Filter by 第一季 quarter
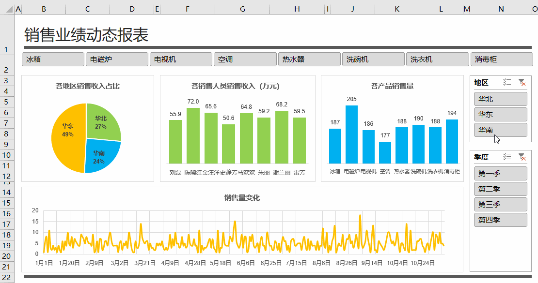 click(500, 173)
